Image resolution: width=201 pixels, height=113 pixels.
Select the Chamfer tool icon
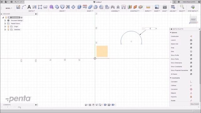pos(101,7)
